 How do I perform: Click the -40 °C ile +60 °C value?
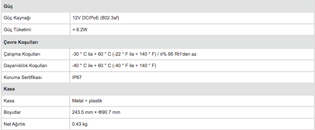pyautogui.click(x=114, y=65)
